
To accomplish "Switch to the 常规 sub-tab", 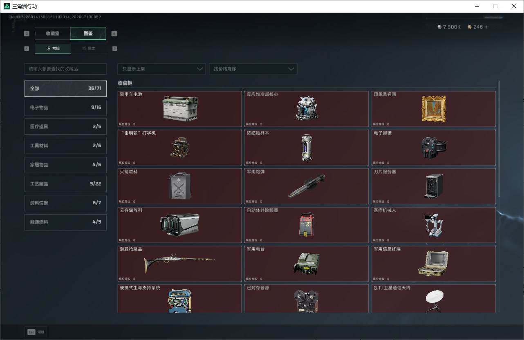I will (x=53, y=49).
